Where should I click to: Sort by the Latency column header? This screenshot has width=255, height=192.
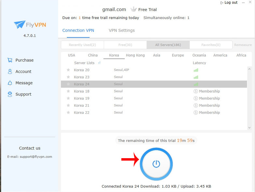click(x=199, y=63)
